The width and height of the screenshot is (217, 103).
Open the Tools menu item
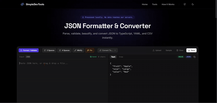[155, 4]
